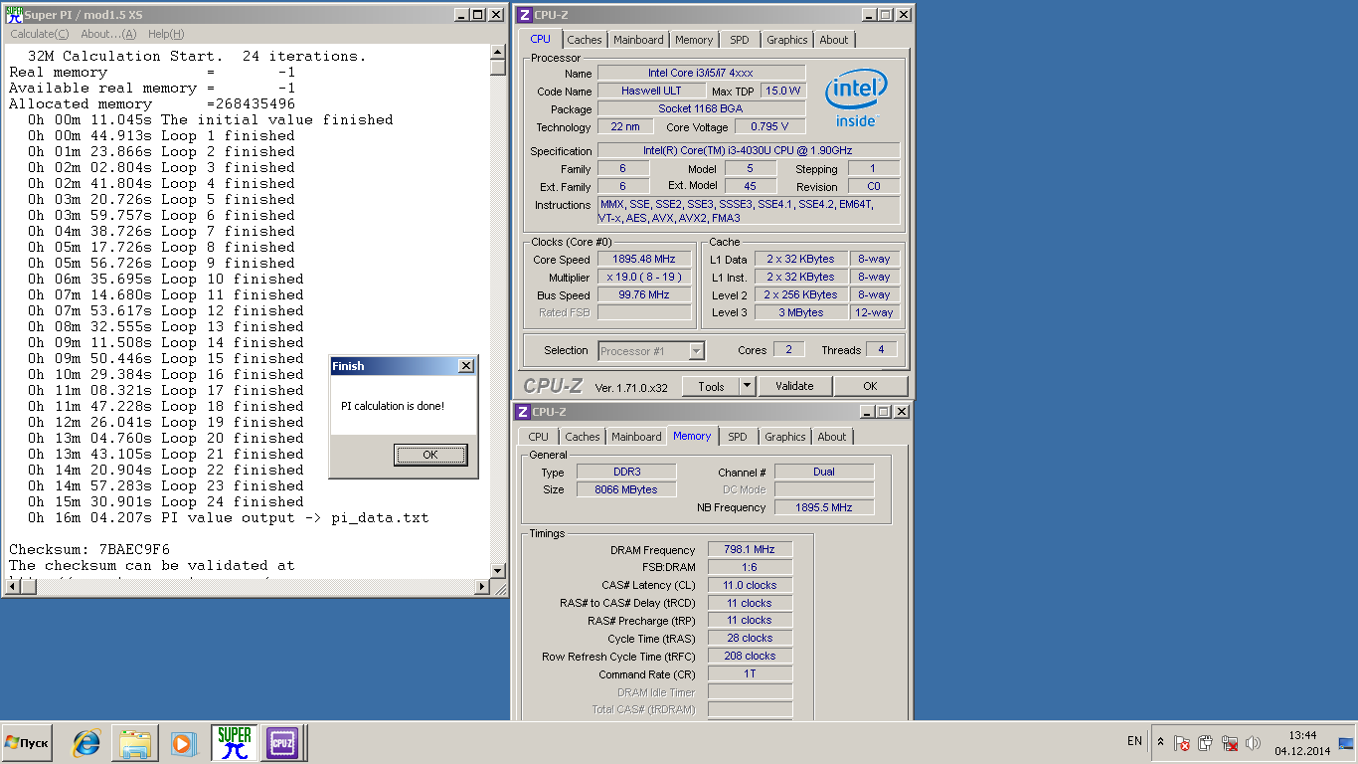1358x764 pixels.
Task: Click the Specification field i3-4030U CPU
Action: pyautogui.click(x=749, y=151)
